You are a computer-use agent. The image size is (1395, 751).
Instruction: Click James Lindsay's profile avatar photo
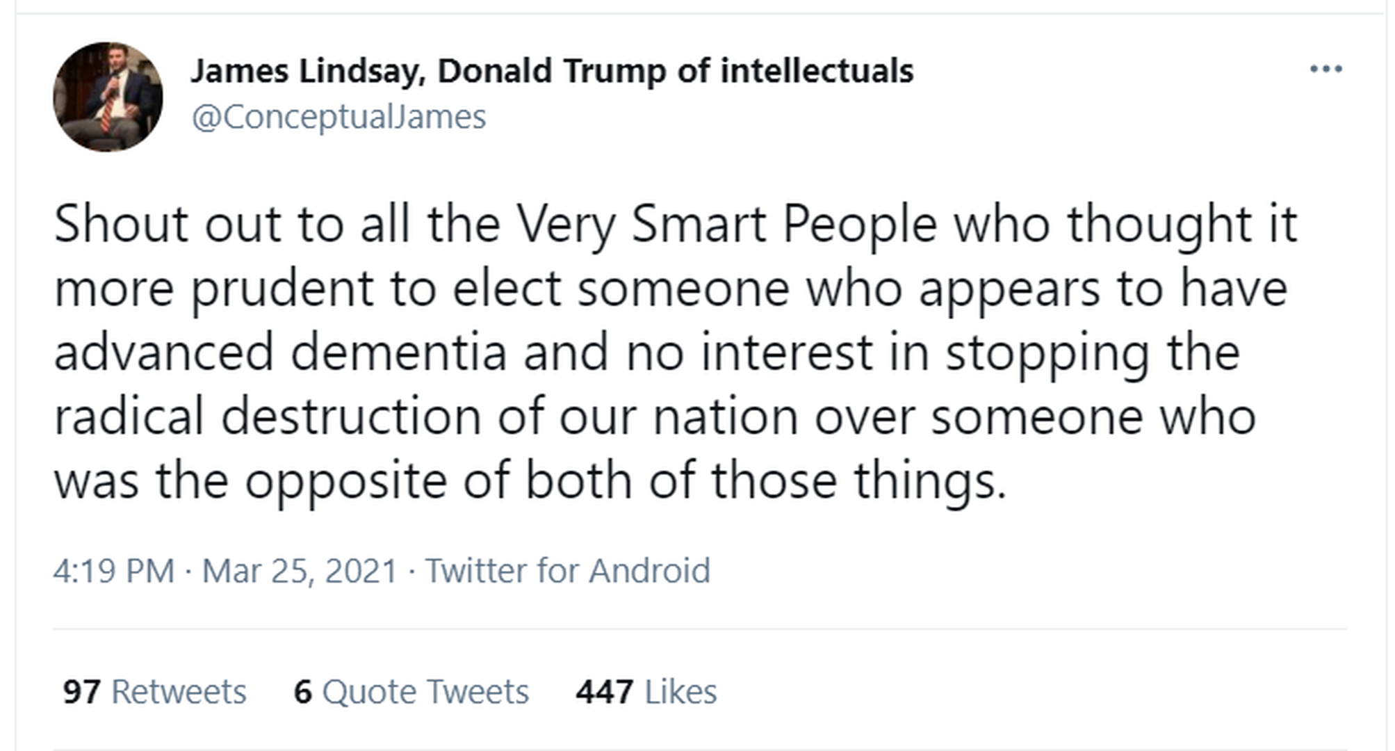pos(108,97)
